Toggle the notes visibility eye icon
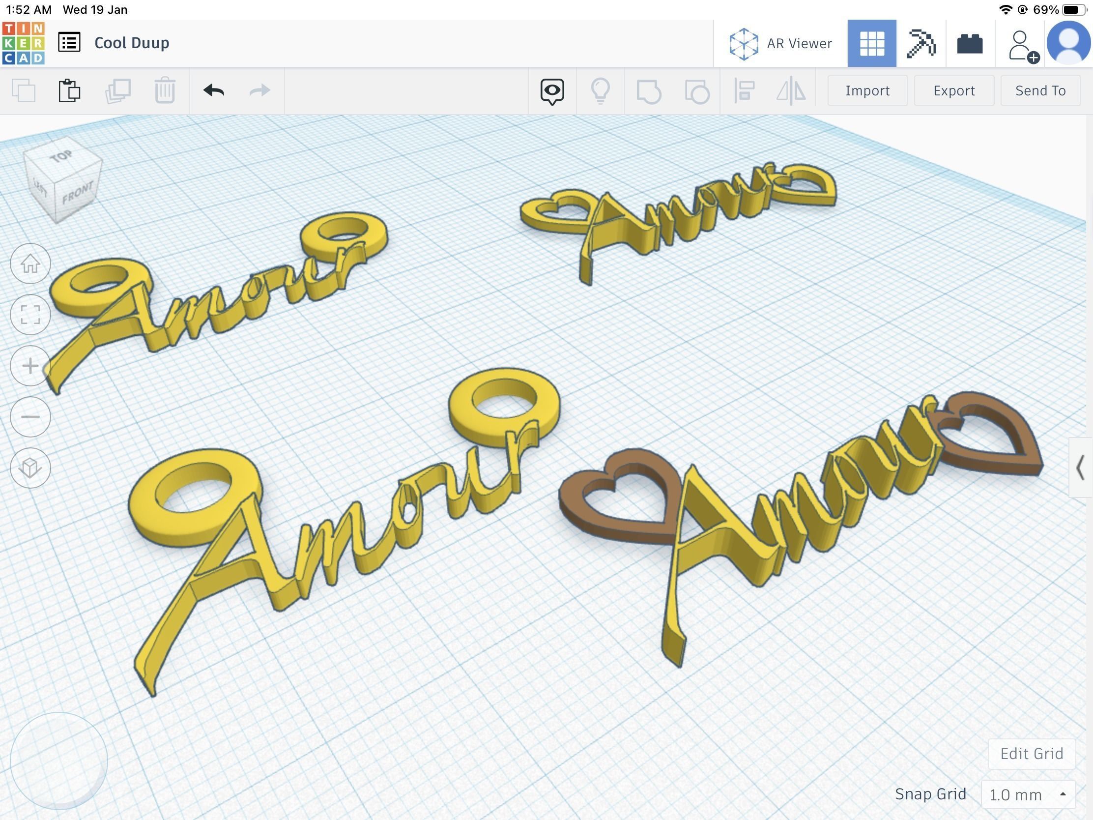Viewport: 1093px width, 820px height. [x=552, y=91]
